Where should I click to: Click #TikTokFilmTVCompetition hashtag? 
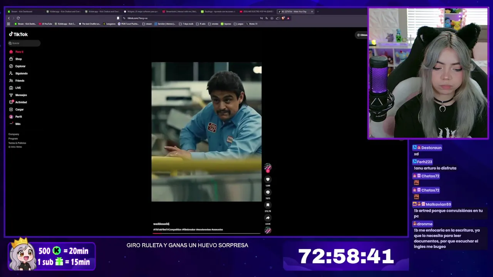167,230
